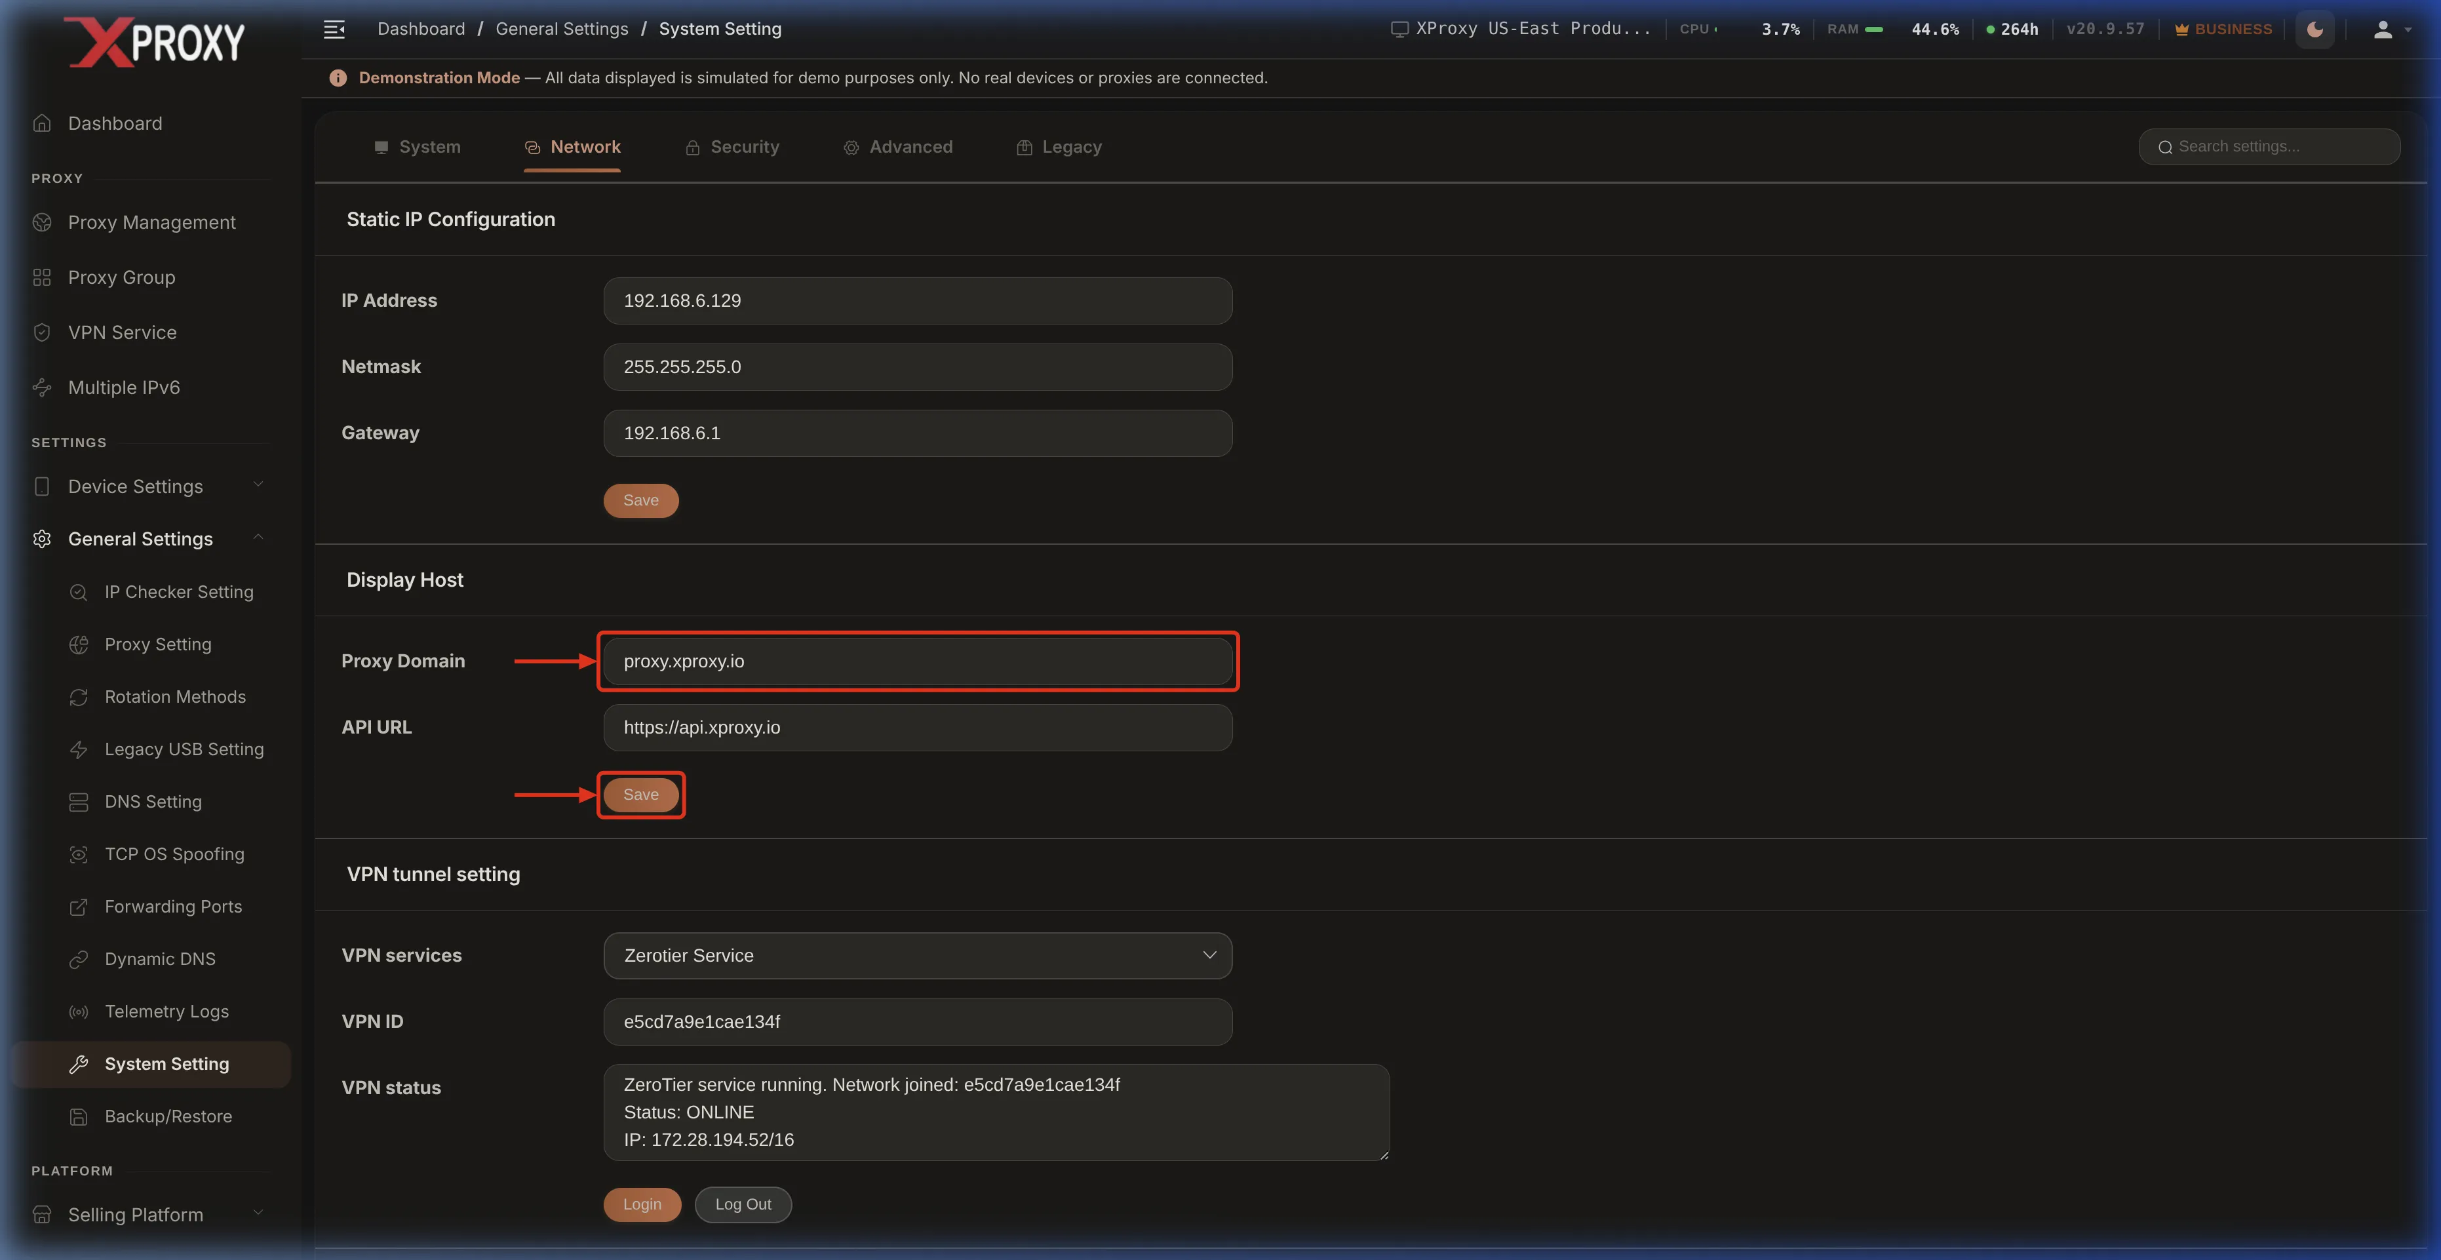
Task: Click the VPN status text area
Action: pyautogui.click(x=996, y=1112)
